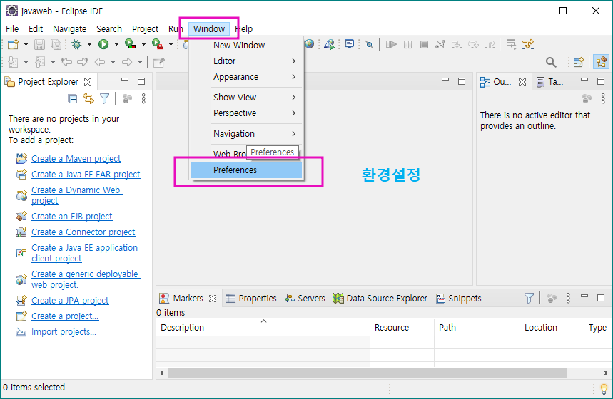
Task: Click the Drop to Frame icon
Action: click(512, 44)
